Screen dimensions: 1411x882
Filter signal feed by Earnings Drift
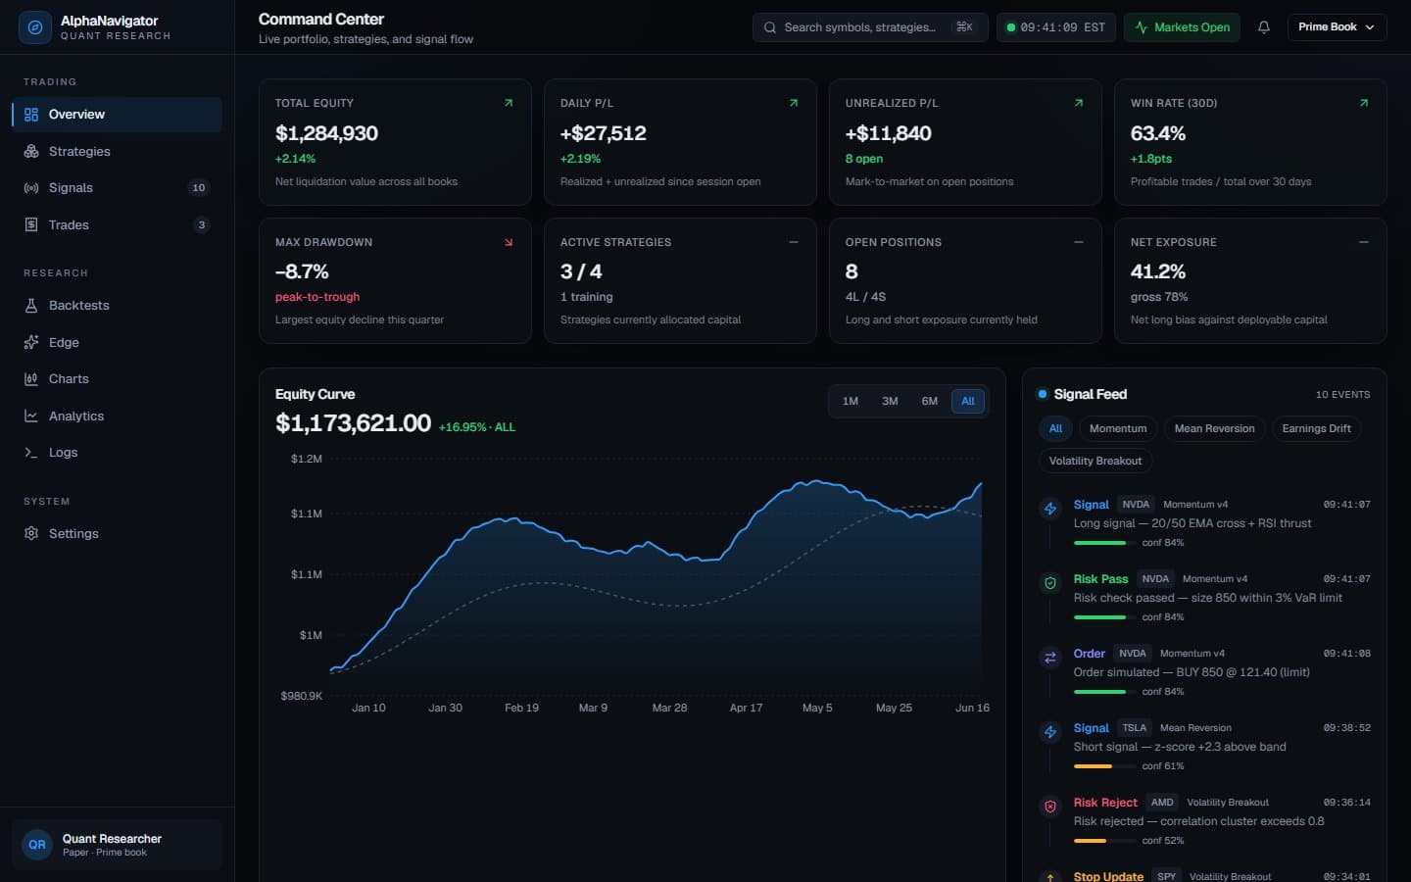tap(1316, 429)
